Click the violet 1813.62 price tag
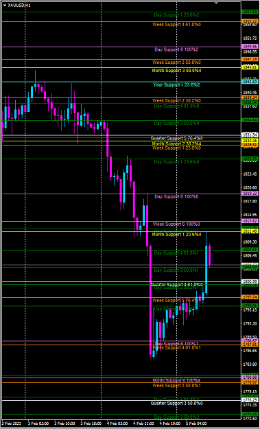This screenshot has width=260, height=429. click(x=249, y=221)
